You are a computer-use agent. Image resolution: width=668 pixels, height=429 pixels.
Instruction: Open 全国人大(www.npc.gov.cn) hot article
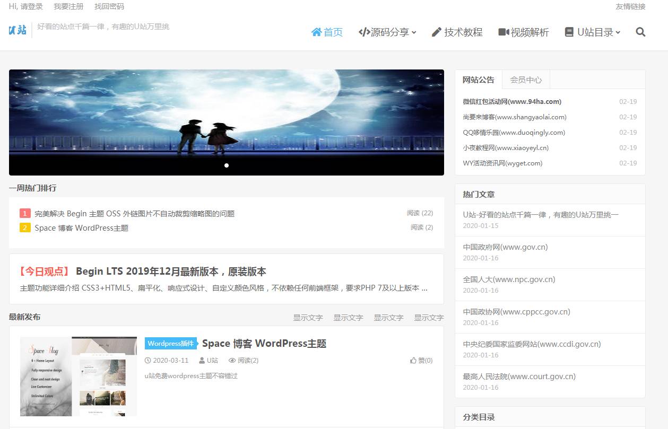tap(509, 279)
